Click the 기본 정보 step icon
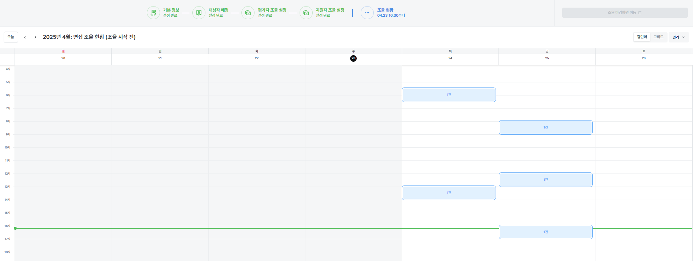Screen dimensions: 693x261 pos(153,13)
